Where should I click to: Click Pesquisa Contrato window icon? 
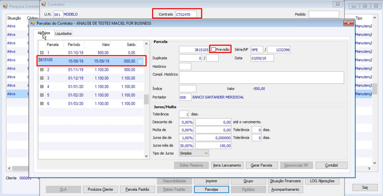tap(5, 6)
